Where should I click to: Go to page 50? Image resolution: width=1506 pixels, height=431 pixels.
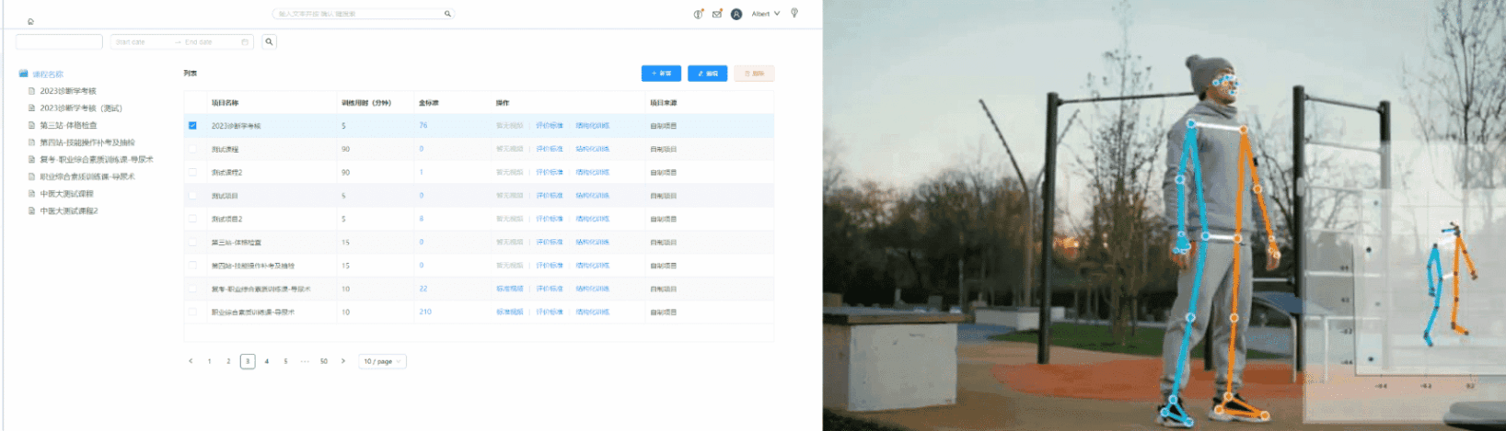pyautogui.click(x=324, y=361)
